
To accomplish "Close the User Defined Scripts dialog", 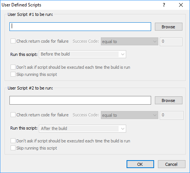I will [181, 5].
